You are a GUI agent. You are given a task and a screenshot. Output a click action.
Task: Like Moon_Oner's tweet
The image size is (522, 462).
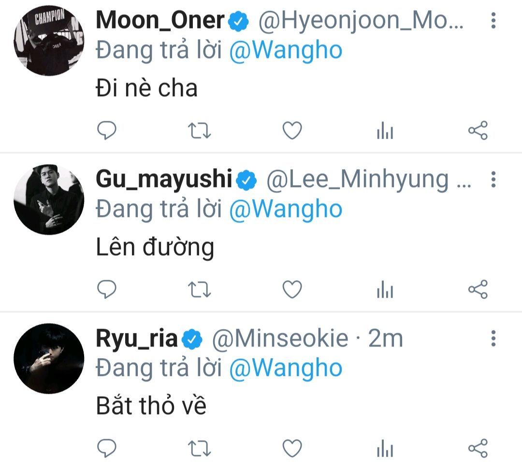point(292,130)
